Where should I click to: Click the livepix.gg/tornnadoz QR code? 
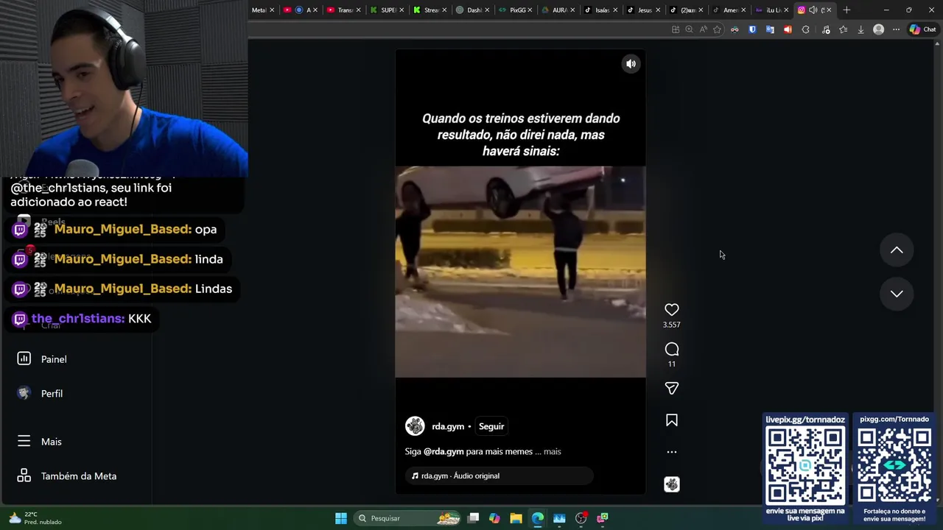(x=805, y=466)
